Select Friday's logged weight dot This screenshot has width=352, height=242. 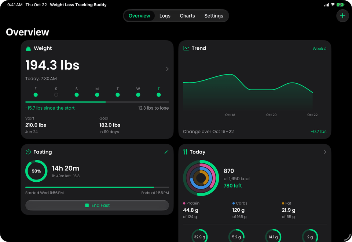click(36, 95)
